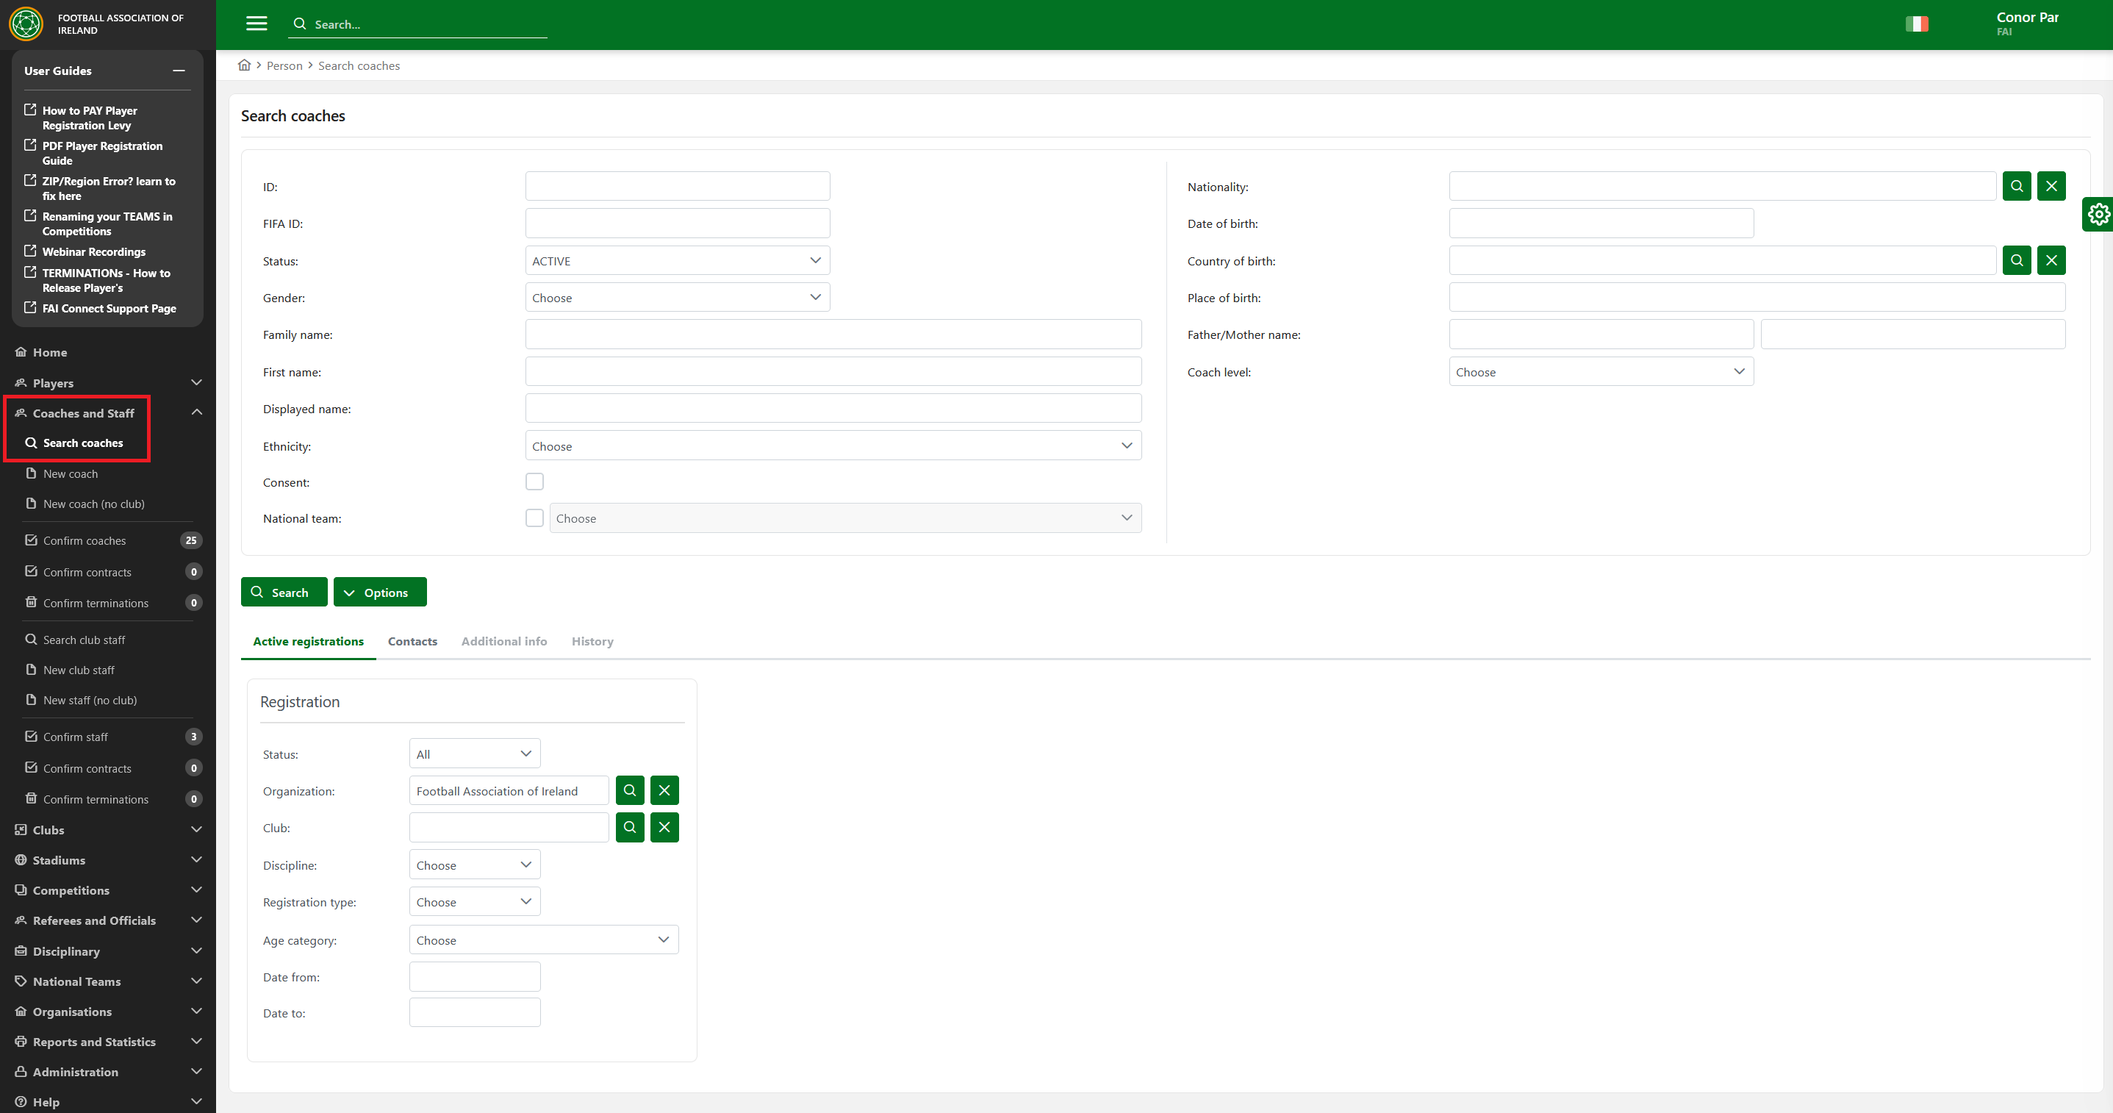Click the Nationality search magnifier icon
This screenshot has height=1113, width=2113.
[2016, 186]
